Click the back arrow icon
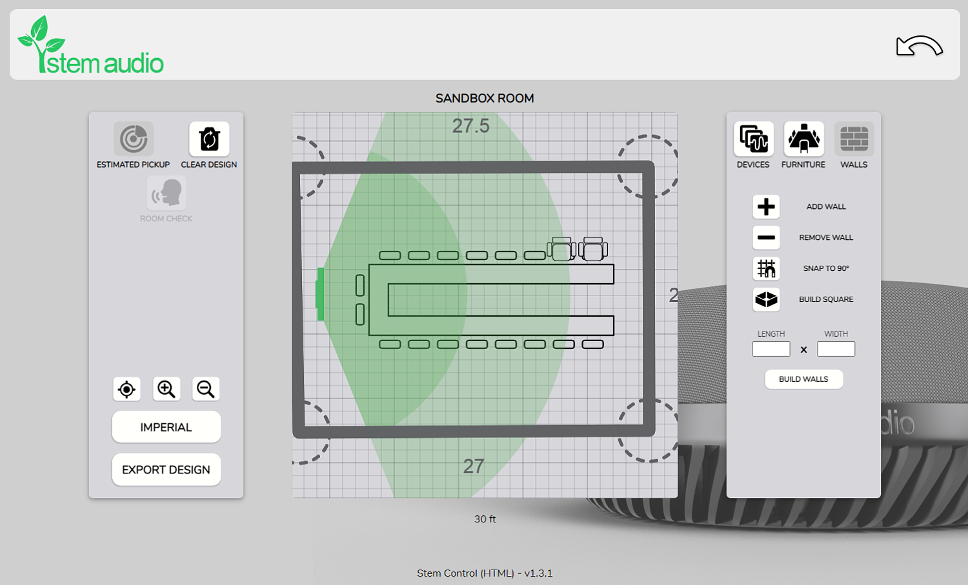 [x=919, y=46]
